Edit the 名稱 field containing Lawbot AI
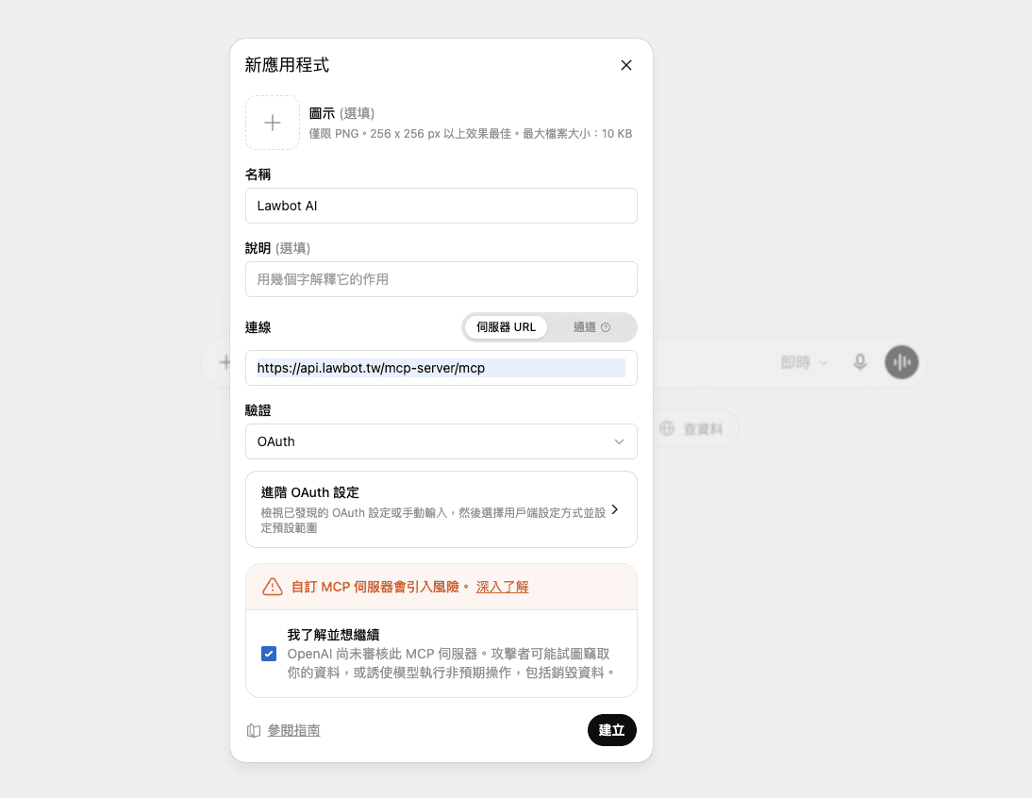Viewport: 1032px width, 798px height. click(x=441, y=206)
